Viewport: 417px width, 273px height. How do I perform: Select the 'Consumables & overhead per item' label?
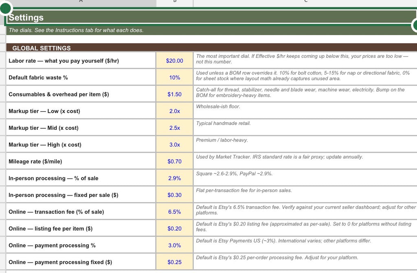[x=81, y=94]
